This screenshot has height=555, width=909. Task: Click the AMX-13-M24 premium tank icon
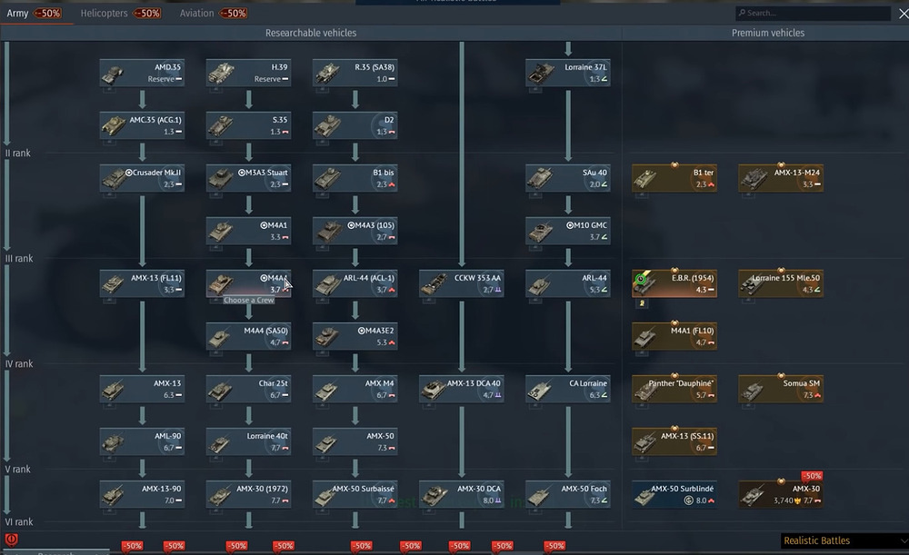[x=754, y=178]
